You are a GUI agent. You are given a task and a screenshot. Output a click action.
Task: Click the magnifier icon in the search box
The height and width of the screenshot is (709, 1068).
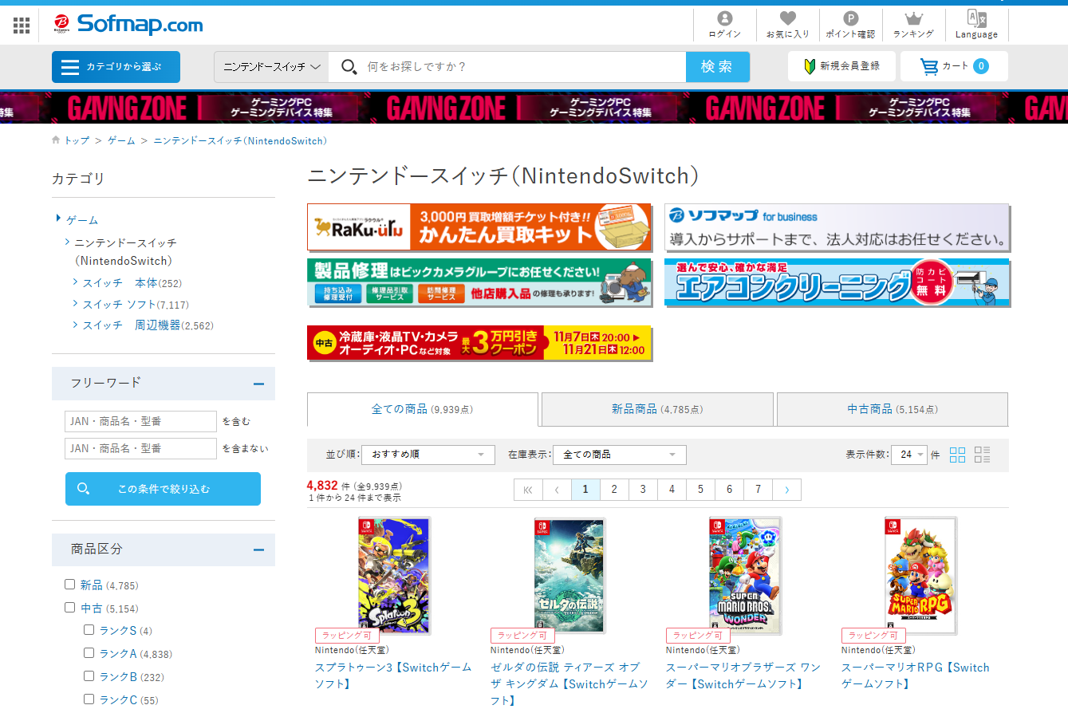tap(349, 67)
